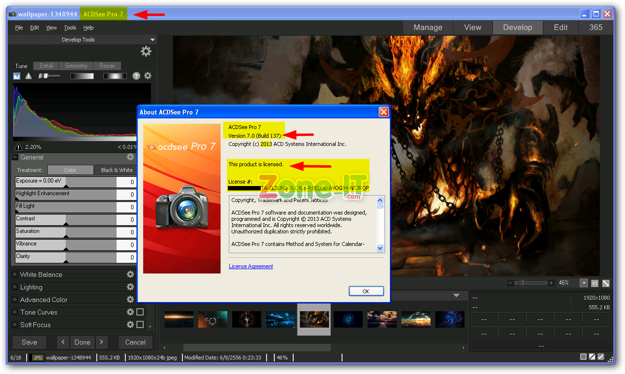Expand the Soft Focus group

tap(15, 325)
